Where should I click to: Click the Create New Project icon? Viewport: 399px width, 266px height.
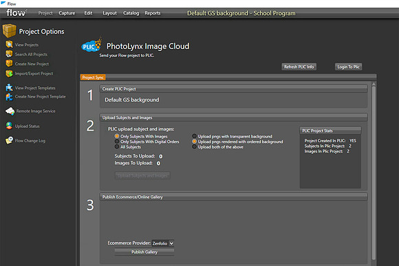(x=9, y=63)
